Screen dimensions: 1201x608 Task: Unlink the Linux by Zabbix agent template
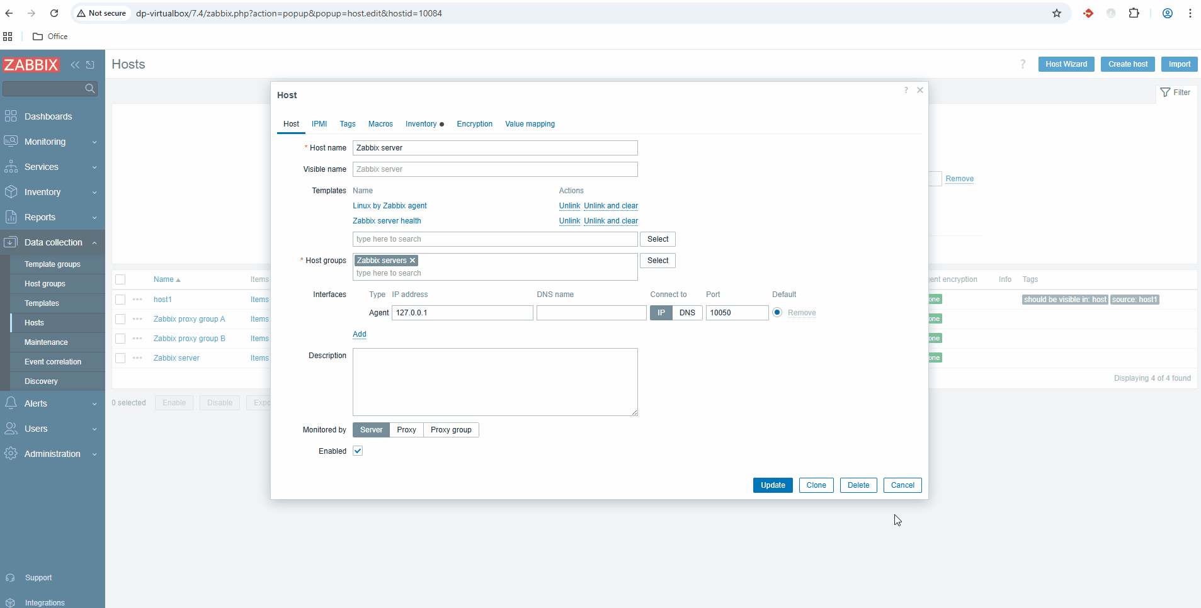point(569,206)
